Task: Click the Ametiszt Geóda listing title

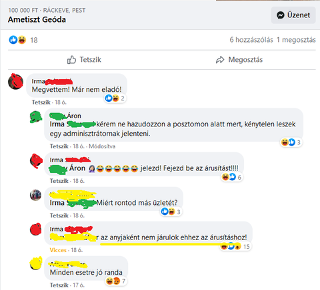Action: [37, 19]
